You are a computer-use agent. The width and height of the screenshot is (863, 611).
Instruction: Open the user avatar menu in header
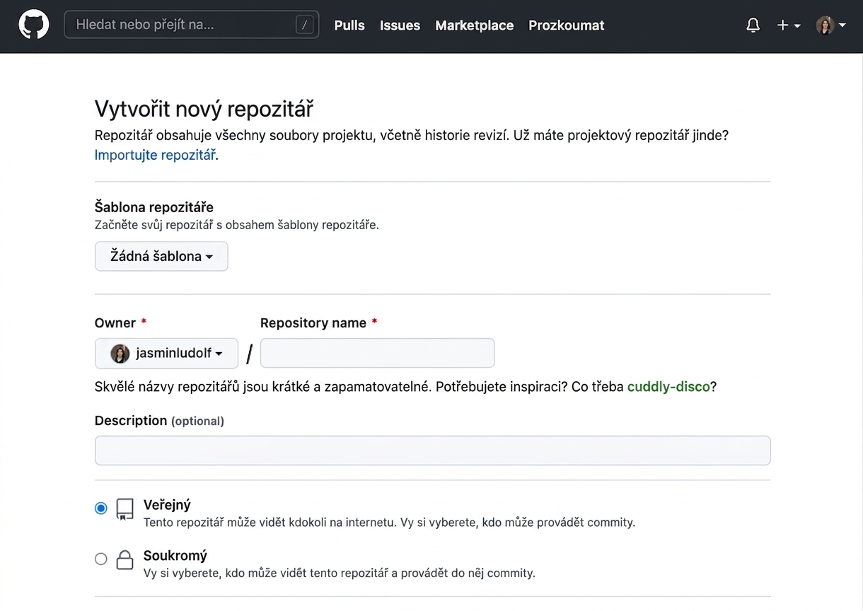[831, 25]
